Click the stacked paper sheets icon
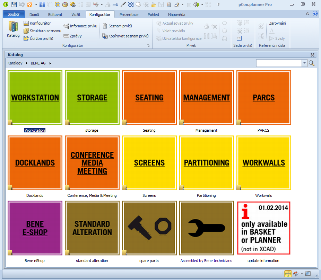 coord(138,4)
